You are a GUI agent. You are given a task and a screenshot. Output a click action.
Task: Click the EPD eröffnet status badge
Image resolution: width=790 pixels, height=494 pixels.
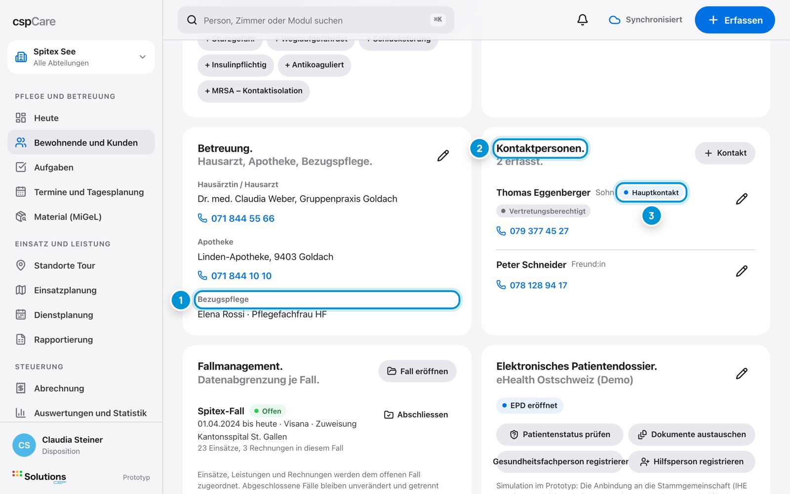[529, 406]
